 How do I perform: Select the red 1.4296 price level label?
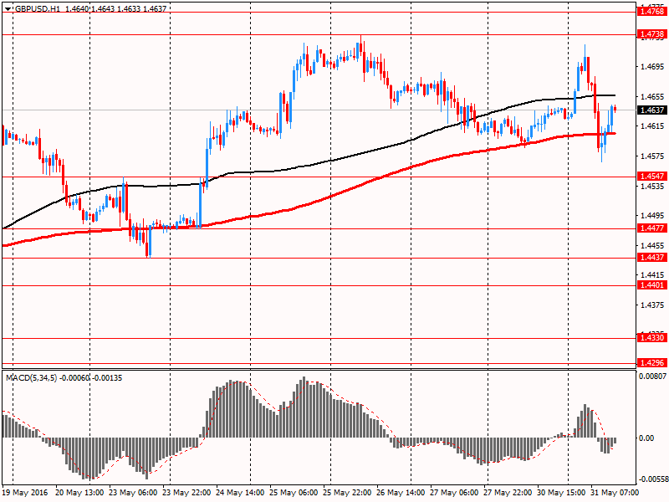pyautogui.click(x=651, y=362)
